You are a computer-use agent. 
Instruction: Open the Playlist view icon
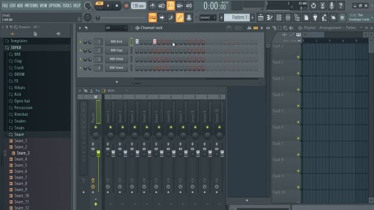point(261,17)
